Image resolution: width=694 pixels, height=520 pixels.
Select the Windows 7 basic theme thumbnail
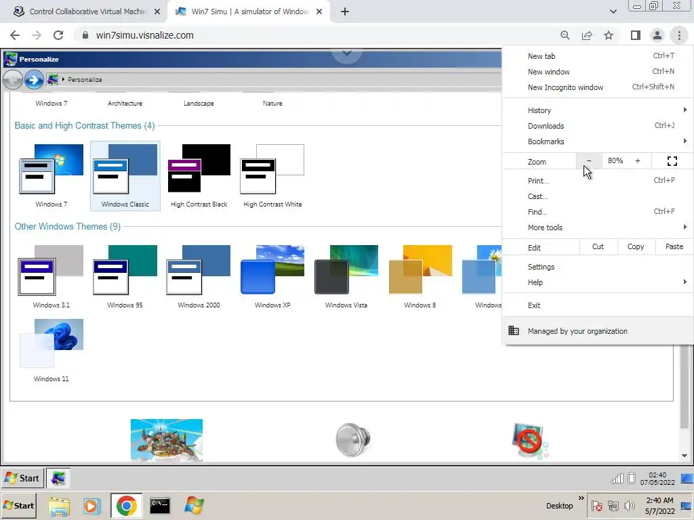(51, 169)
